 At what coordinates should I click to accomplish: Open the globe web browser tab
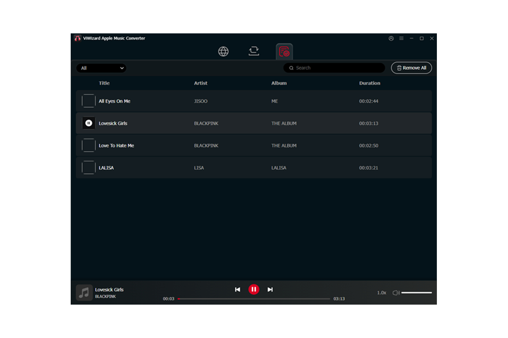coord(223,52)
